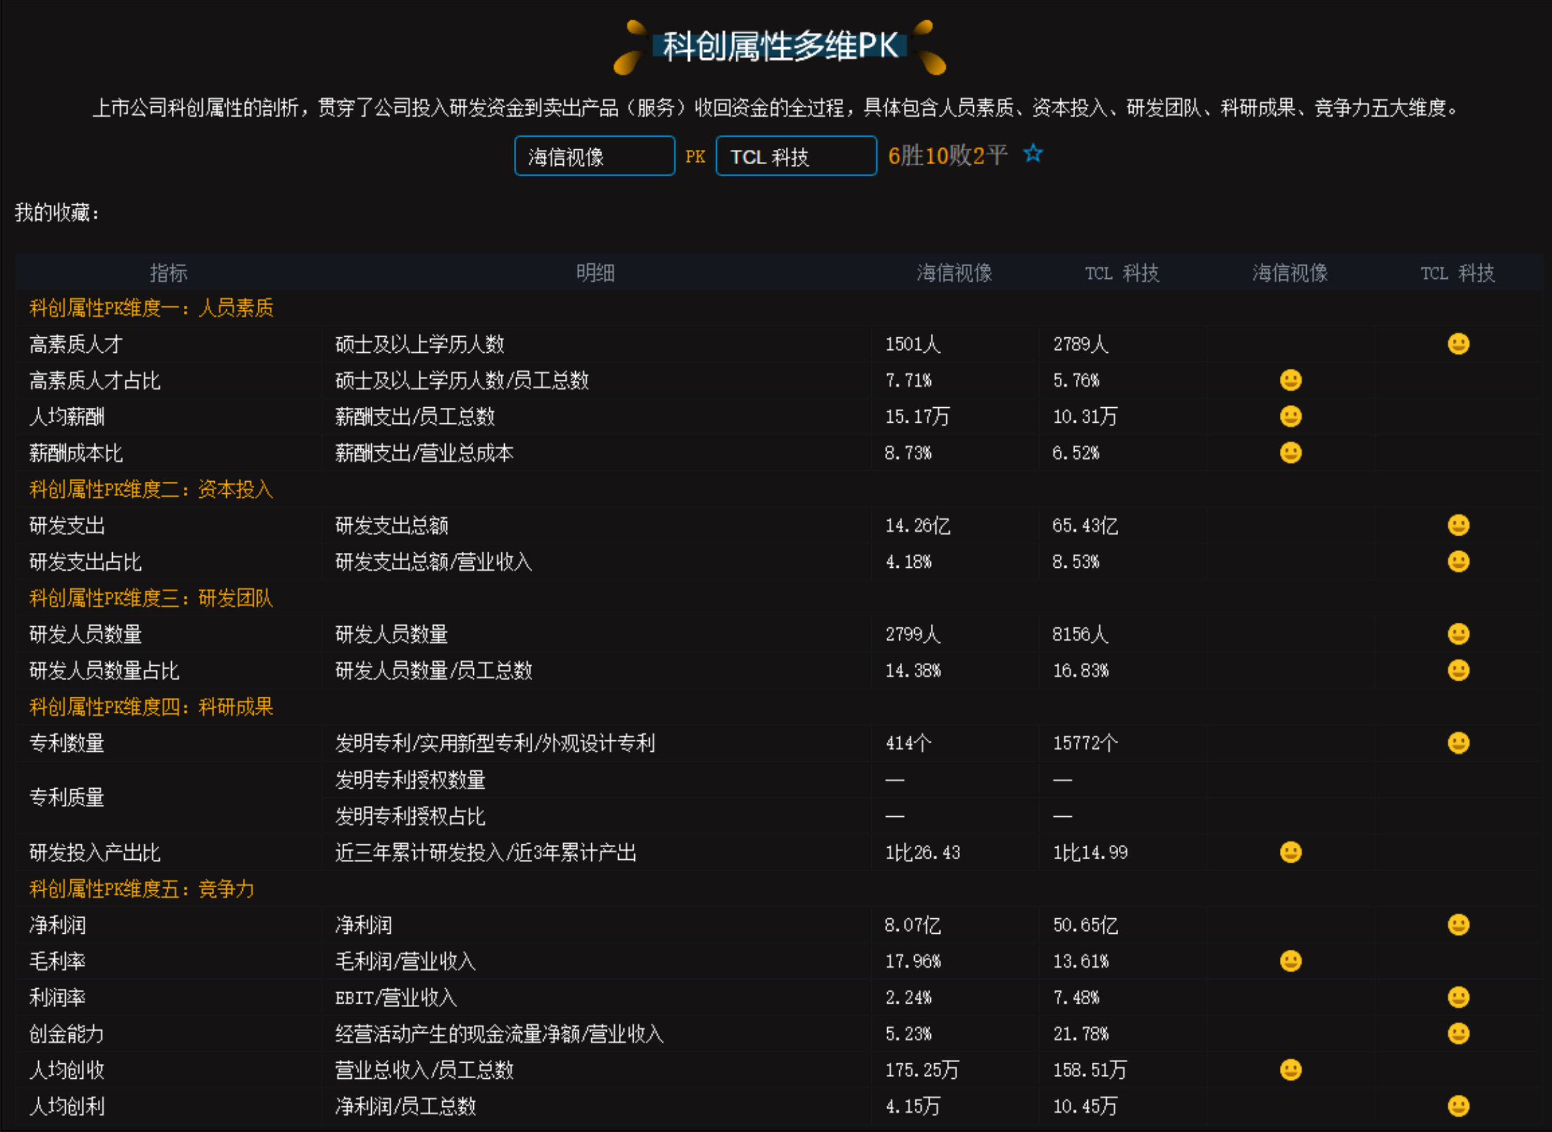Click the 科创属性PK维度一：人员素质 section heading
1552x1132 pixels.
(152, 308)
